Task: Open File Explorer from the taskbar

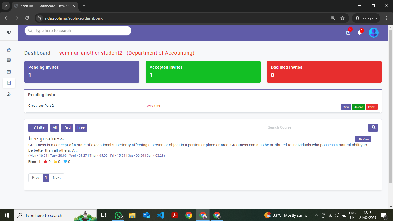Action: click(x=132, y=215)
